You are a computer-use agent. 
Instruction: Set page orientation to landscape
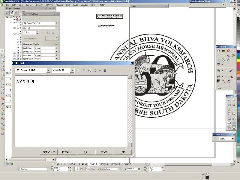coord(82,169)
